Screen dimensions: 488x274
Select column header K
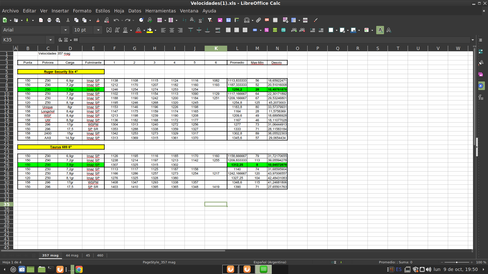pos(216,48)
